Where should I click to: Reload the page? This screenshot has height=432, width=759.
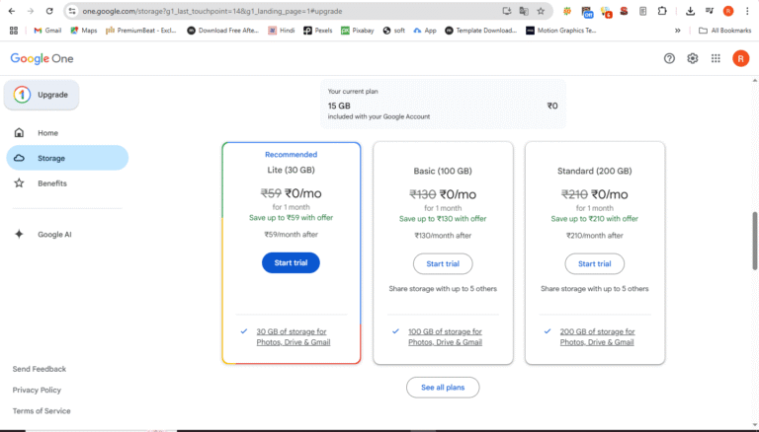tap(49, 11)
